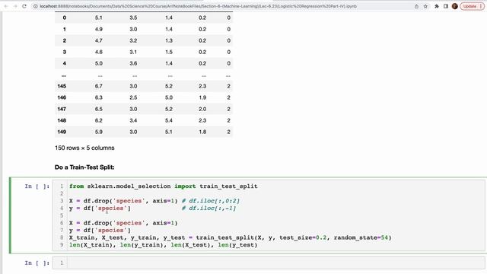Click value 6.5 in row 147

tap(99, 109)
